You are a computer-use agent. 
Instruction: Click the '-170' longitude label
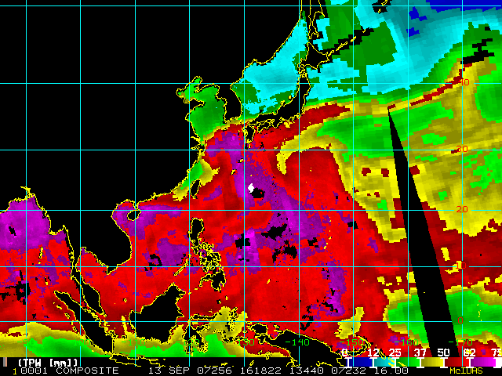[461, 342]
